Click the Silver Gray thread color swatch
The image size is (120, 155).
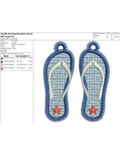coord(2,65)
